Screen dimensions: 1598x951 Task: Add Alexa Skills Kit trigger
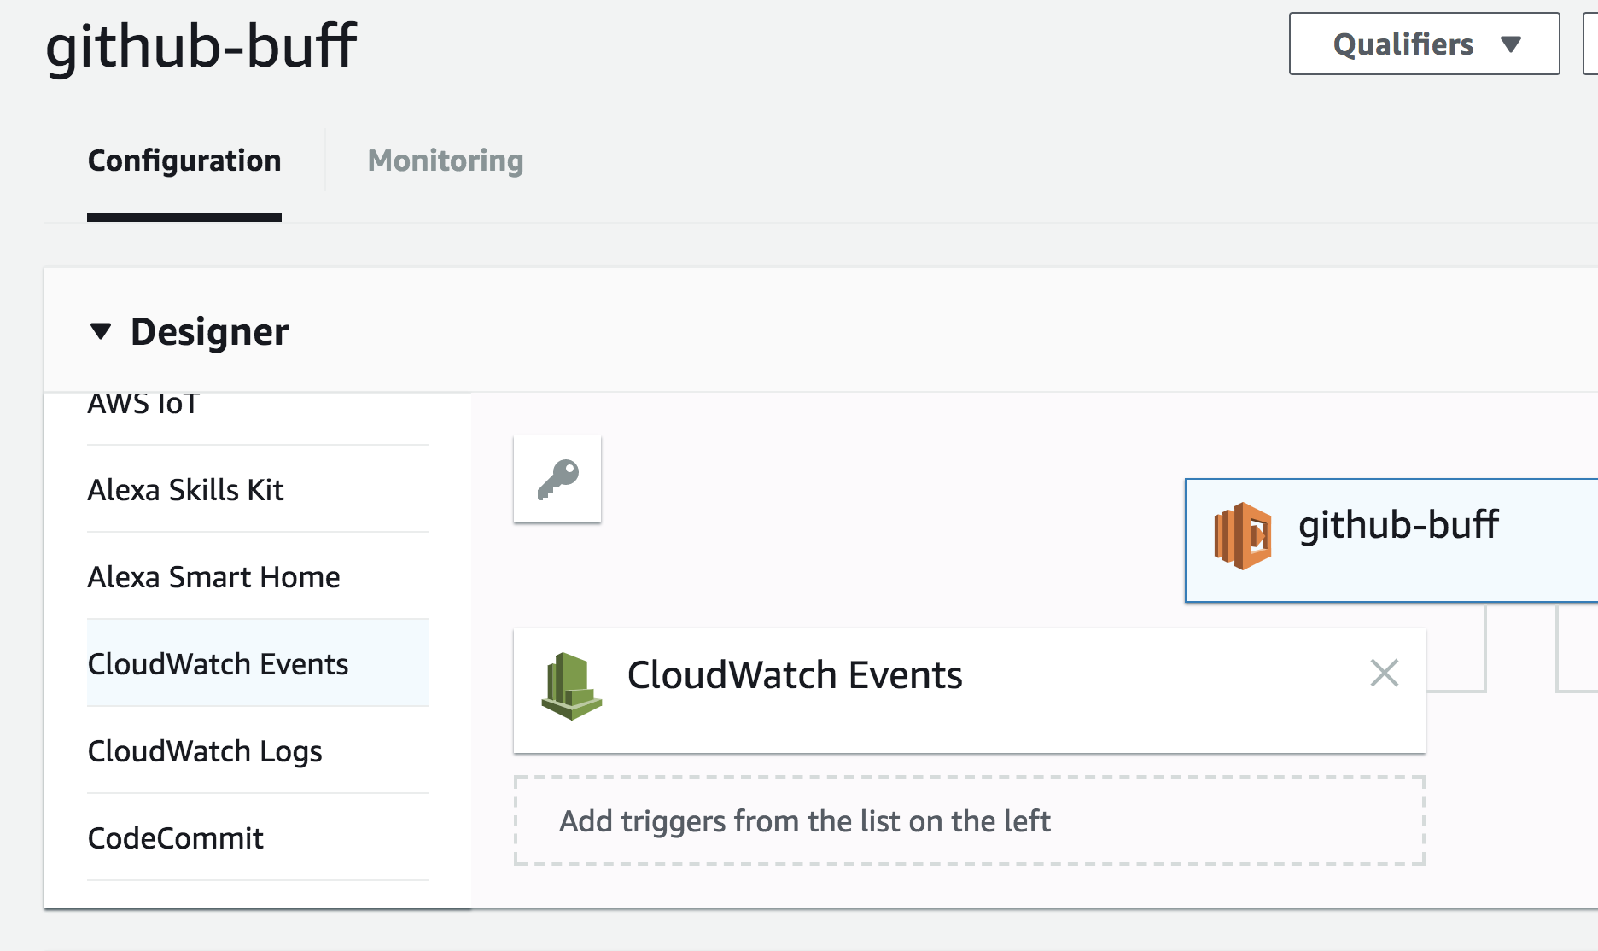(x=186, y=490)
